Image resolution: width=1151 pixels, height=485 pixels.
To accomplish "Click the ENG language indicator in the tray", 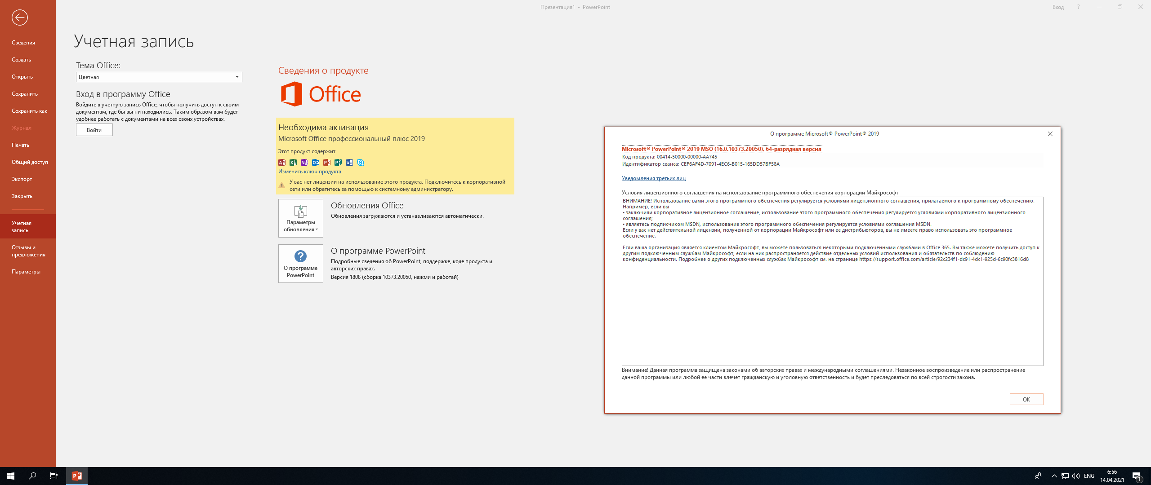I will [1089, 476].
